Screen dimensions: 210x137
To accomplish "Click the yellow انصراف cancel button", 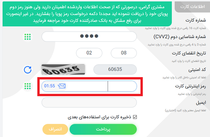I will point(55,129).
